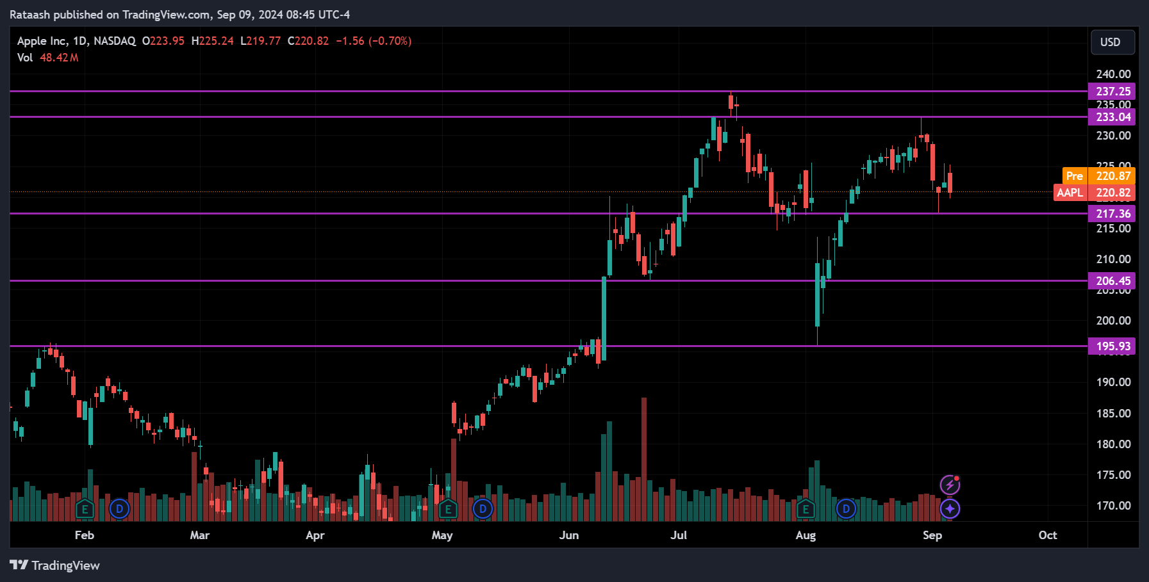Click the close value C220.82
Screen dimensions: 1149x582
(x=308, y=41)
